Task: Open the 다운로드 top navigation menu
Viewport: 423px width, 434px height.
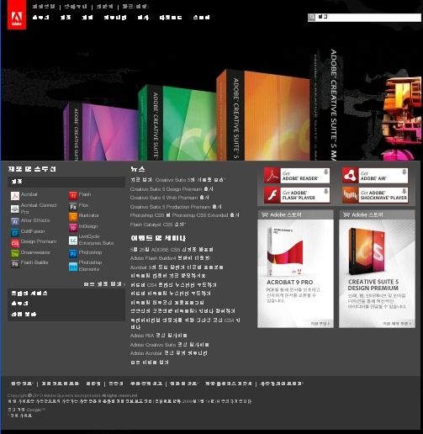Action: [171, 18]
